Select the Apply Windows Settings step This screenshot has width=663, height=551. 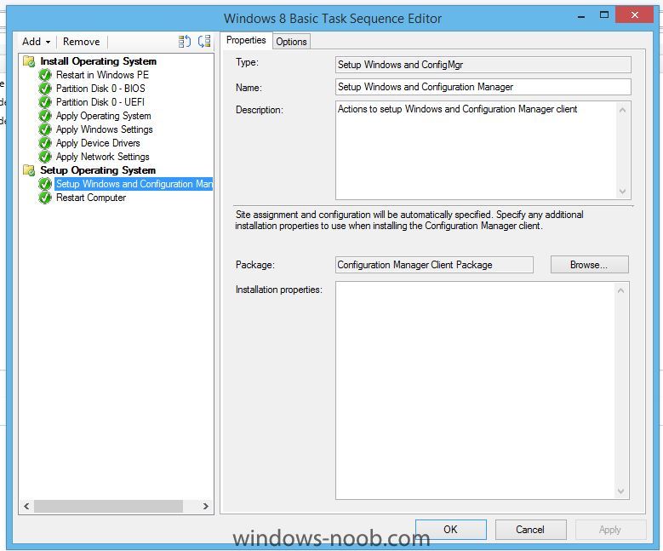click(x=105, y=129)
